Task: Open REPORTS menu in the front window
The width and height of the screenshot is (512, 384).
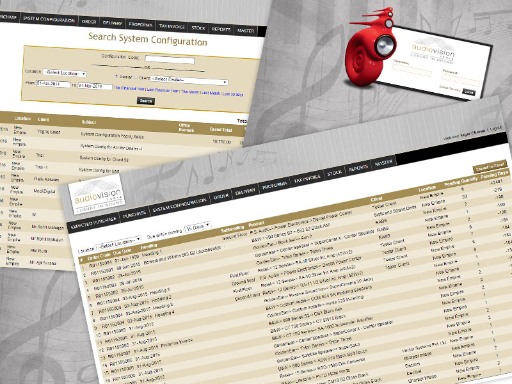Action: pyautogui.click(x=358, y=168)
